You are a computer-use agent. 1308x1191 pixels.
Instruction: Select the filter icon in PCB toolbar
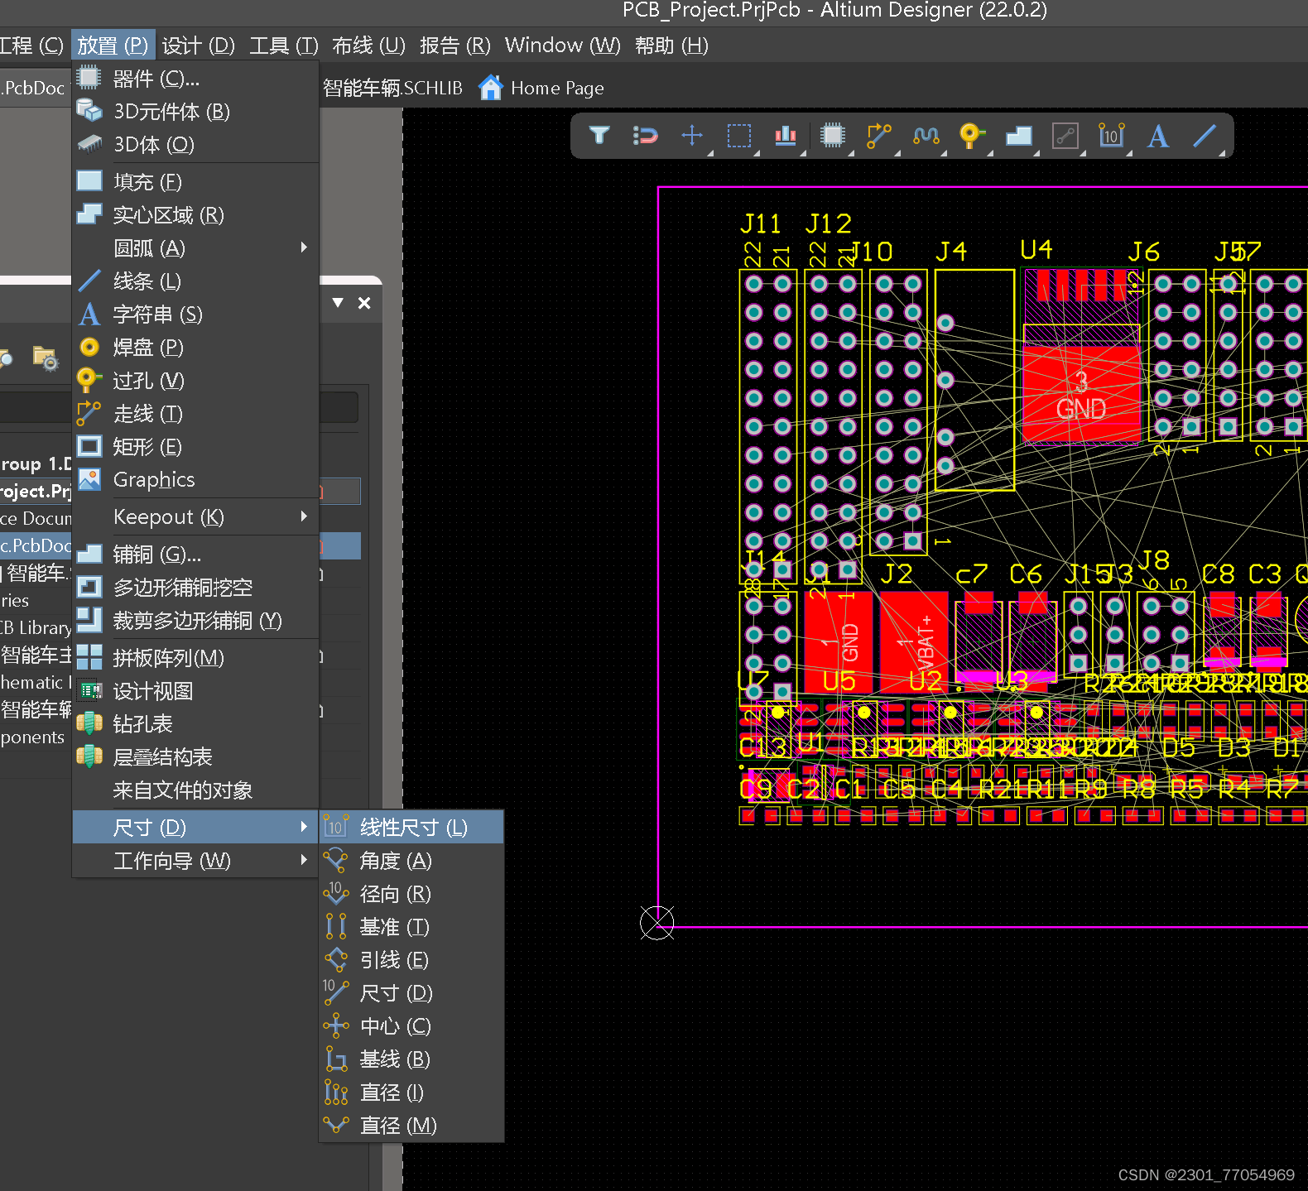pyautogui.click(x=599, y=135)
